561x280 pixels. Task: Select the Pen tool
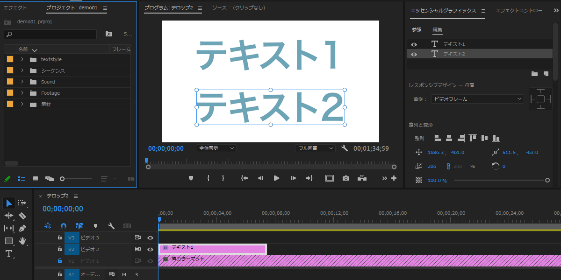(22, 228)
